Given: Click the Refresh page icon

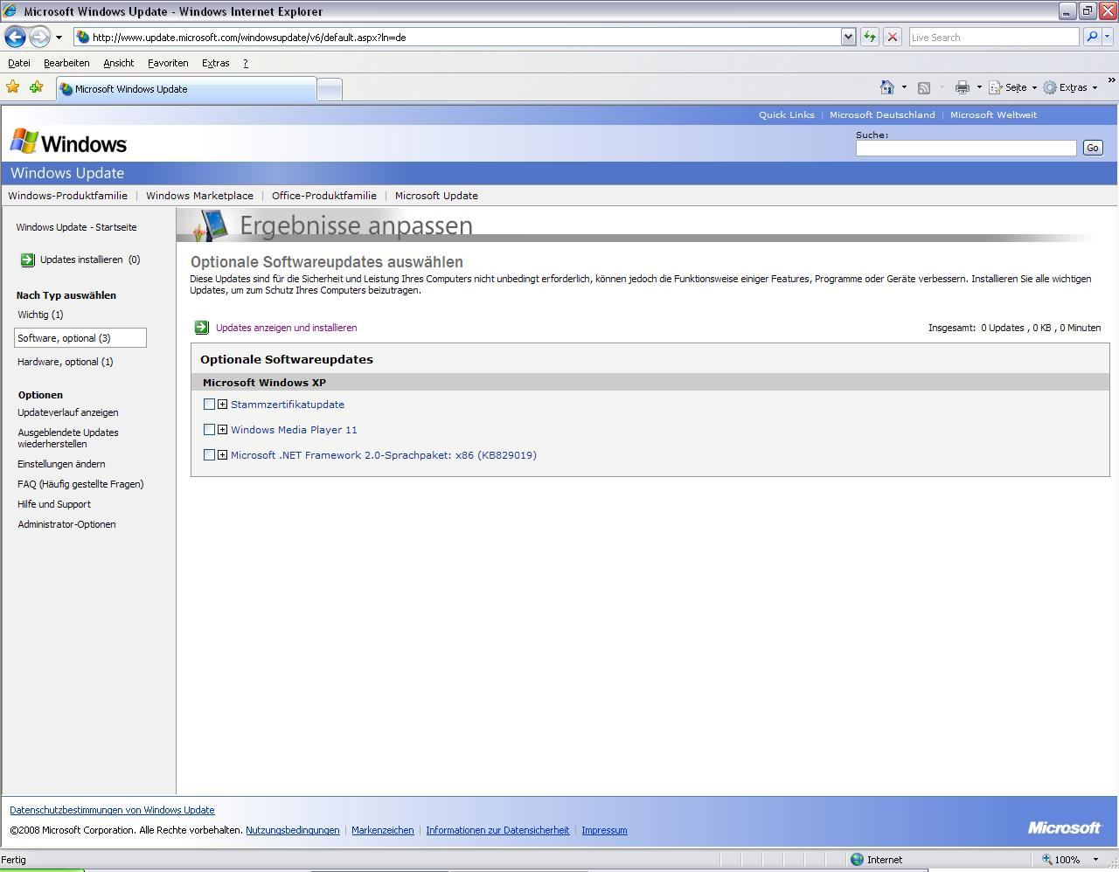Looking at the screenshot, I should tap(869, 37).
